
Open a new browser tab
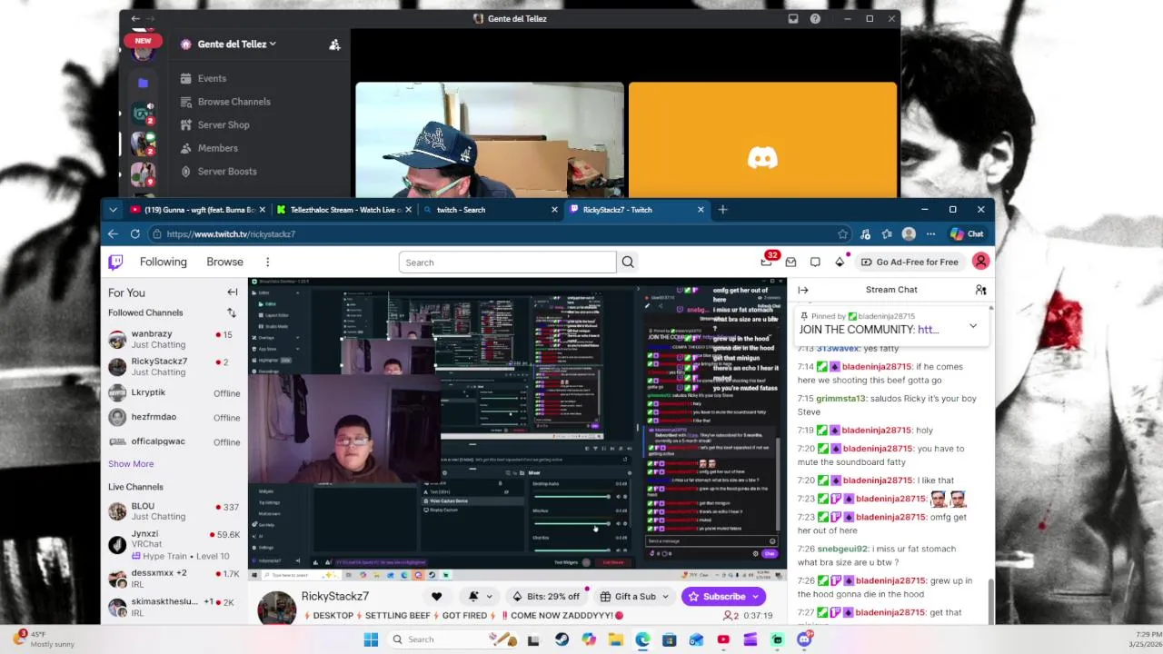(722, 210)
